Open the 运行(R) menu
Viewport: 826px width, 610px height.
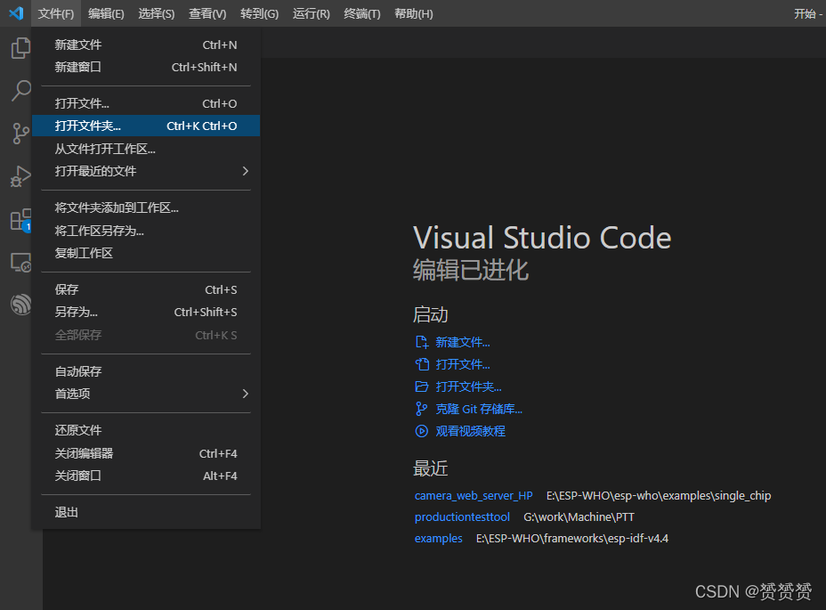coord(312,13)
